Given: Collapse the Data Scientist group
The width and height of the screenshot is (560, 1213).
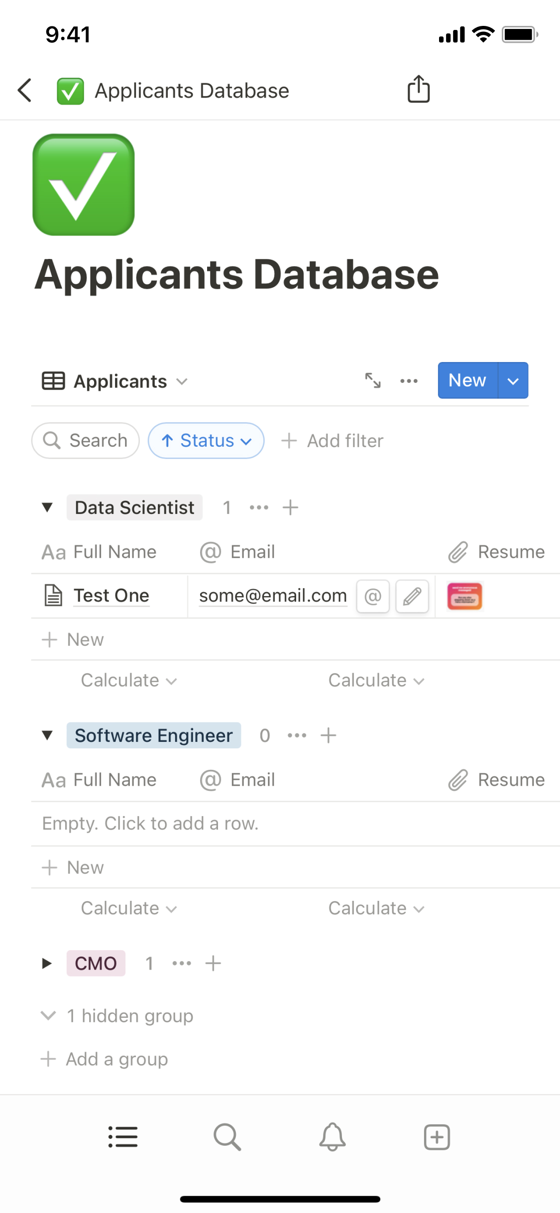Looking at the screenshot, I should click(47, 507).
